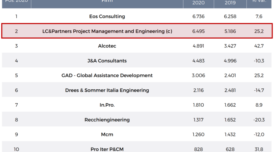
Task: Click Drees & Sommer Italia Engineering name
Action: tap(107, 90)
